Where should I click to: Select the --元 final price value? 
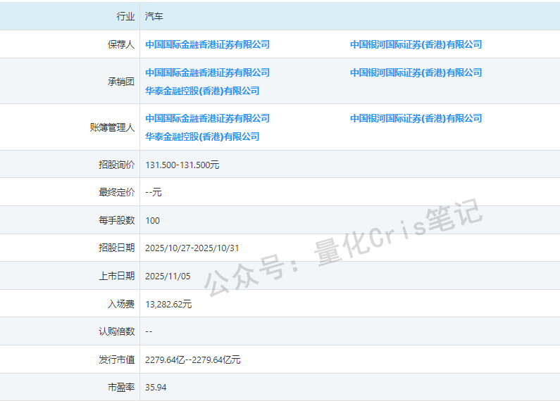pyautogui.click(x=154, y=193)
